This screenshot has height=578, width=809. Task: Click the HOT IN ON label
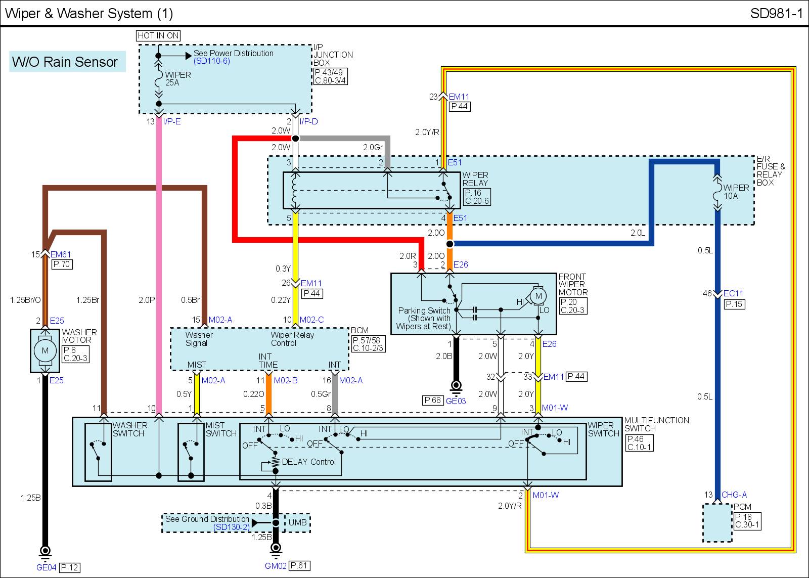point(158,35)
